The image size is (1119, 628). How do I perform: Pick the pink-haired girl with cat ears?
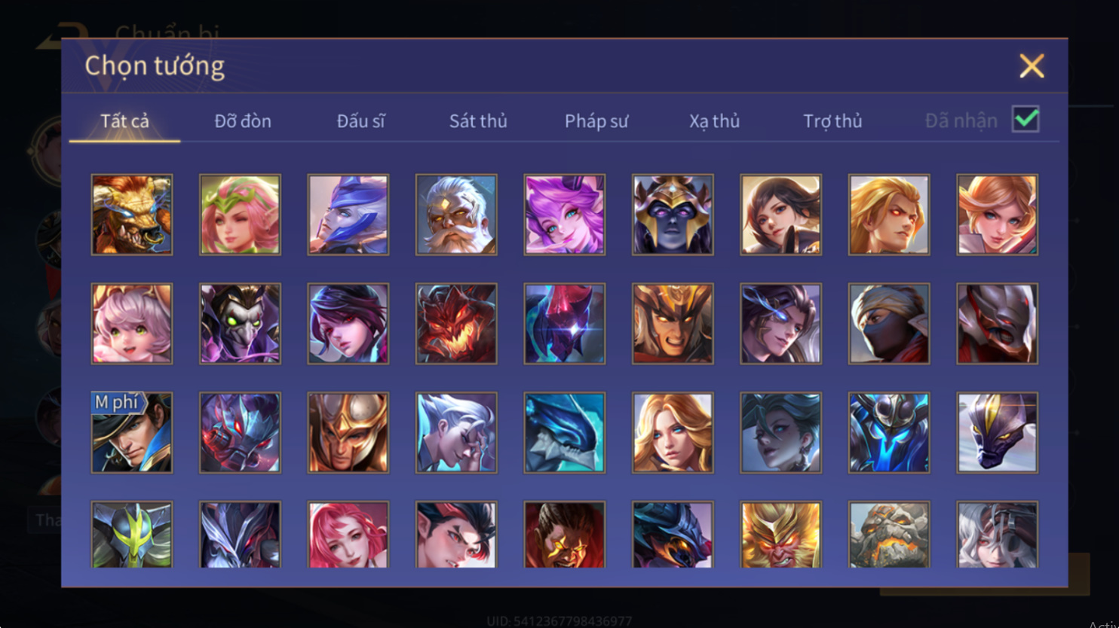(x=132, y=324)
